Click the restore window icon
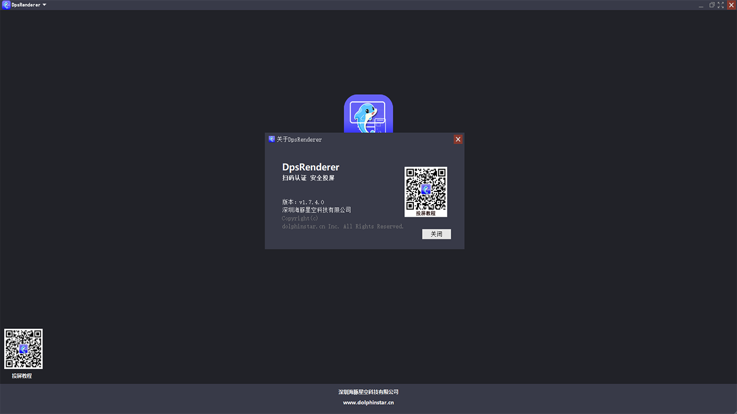This screenshot has width=737, height=414. [x=711, y=5]
